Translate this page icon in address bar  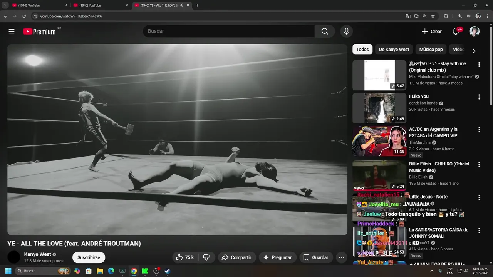pyautogui.click(x=408, y=16)
